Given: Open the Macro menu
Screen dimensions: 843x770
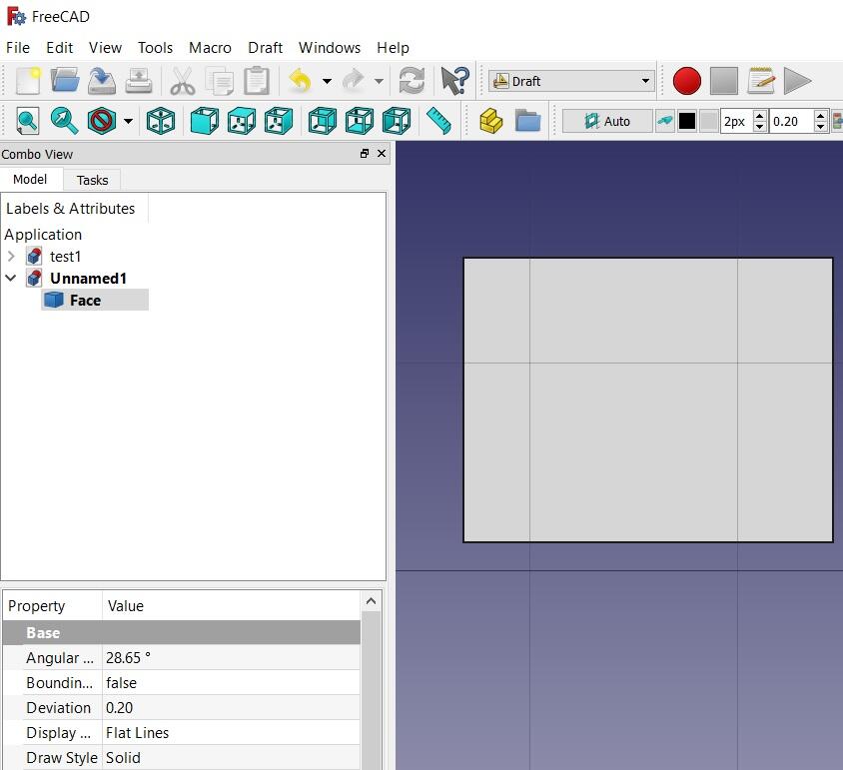Looking at the screenshot, I should coord(210,47).
